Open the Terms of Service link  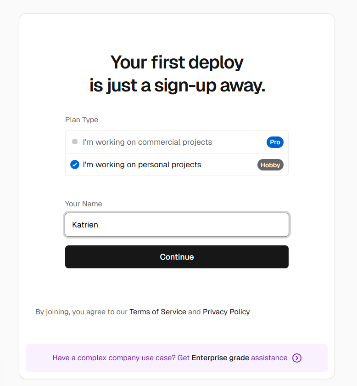tap(158, 312)
